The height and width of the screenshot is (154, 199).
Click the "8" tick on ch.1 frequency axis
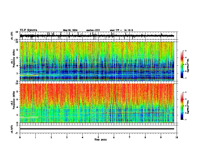17,50
